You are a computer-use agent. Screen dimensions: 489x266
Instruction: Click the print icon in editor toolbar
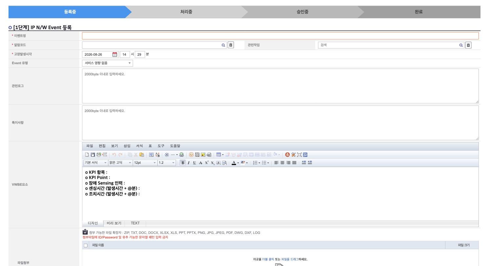pos(99,155)
